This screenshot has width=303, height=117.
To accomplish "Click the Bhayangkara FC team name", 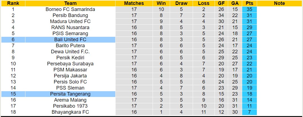I will click(x=70, y=112).
